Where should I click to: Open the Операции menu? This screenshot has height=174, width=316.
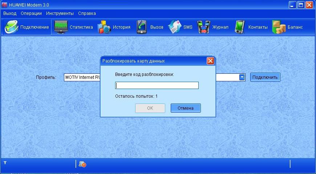31,13
